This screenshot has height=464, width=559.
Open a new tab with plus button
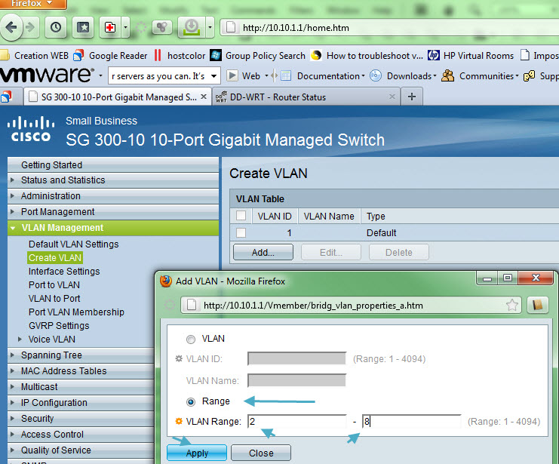coord(412,97)
